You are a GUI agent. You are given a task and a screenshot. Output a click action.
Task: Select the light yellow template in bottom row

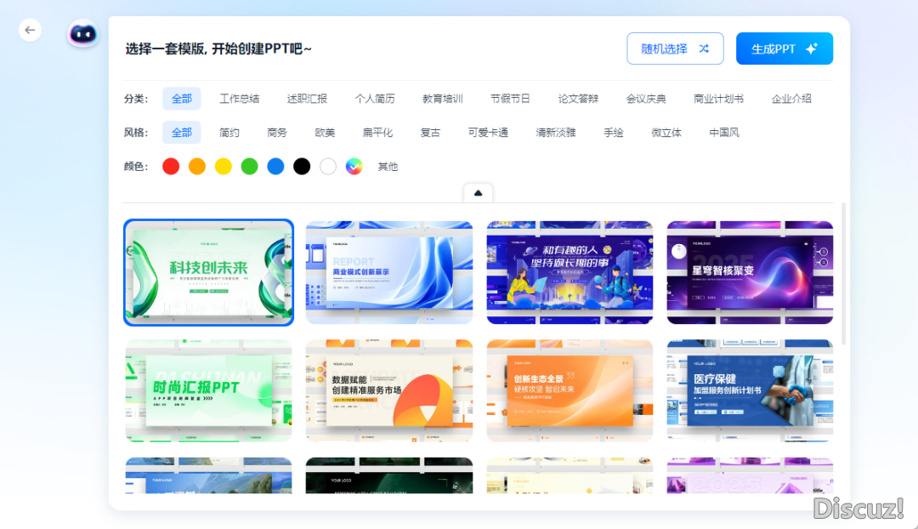pos(569,475)
